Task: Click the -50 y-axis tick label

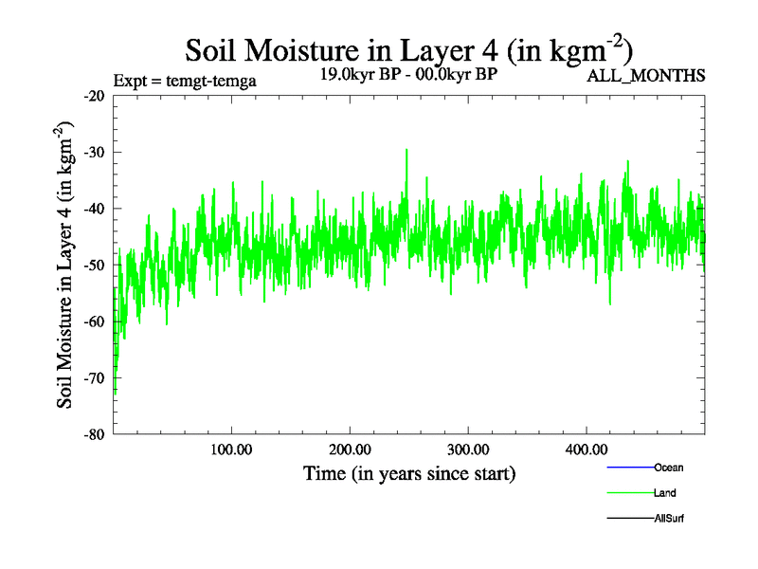Action: tap(94, 266)
